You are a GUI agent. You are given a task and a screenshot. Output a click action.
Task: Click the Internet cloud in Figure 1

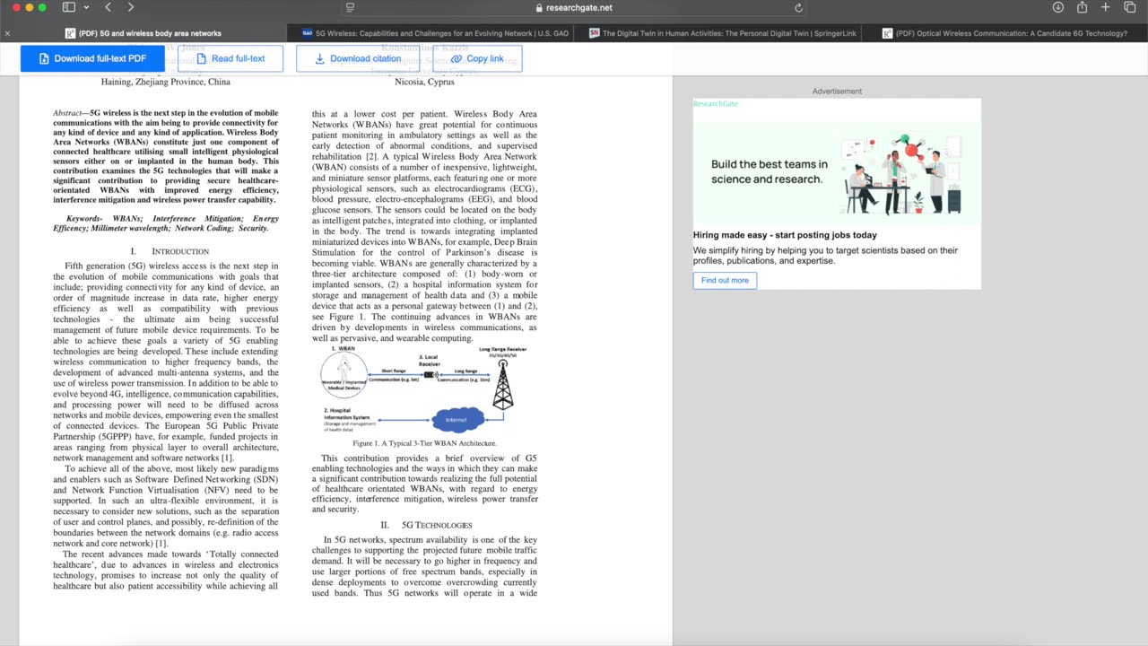point(457,419)
